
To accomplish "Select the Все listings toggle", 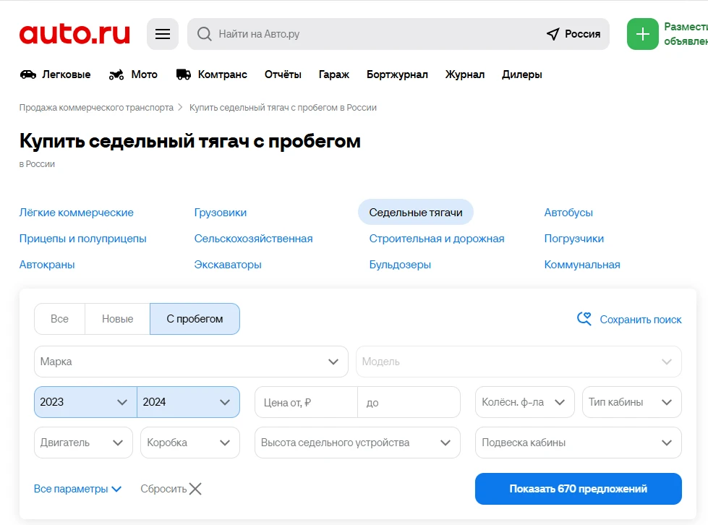I will pos(59,319).
